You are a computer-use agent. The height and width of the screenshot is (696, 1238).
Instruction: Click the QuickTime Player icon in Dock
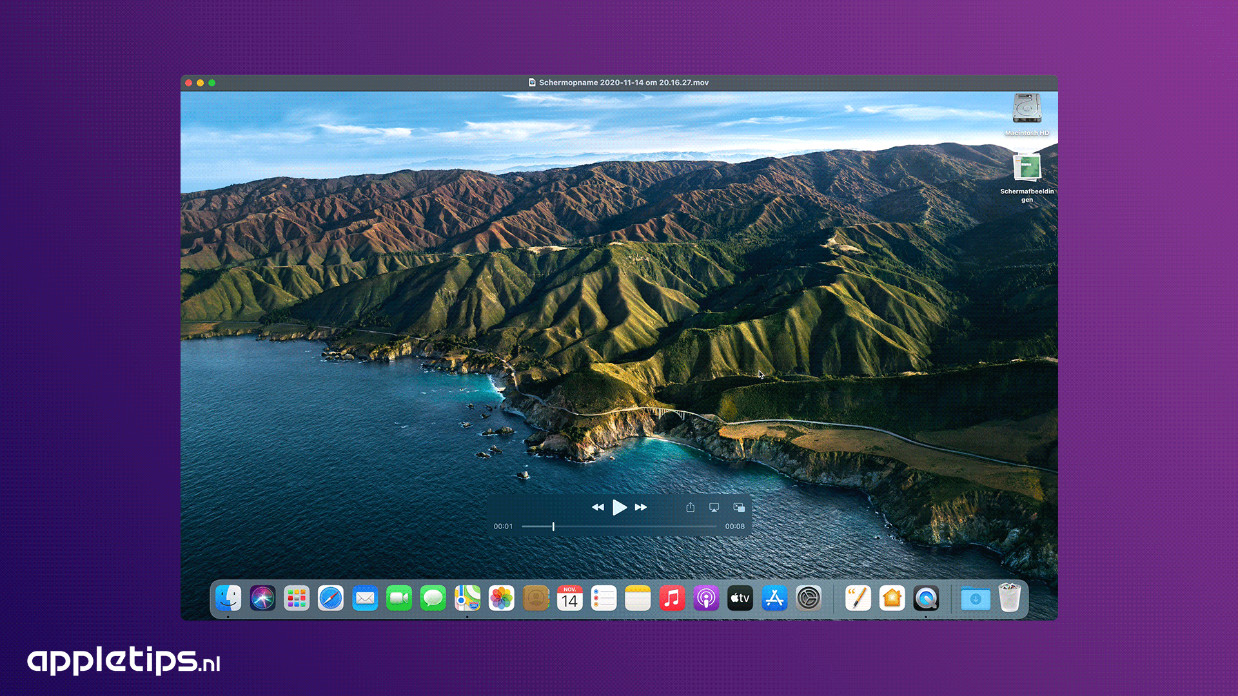point(926,599)
